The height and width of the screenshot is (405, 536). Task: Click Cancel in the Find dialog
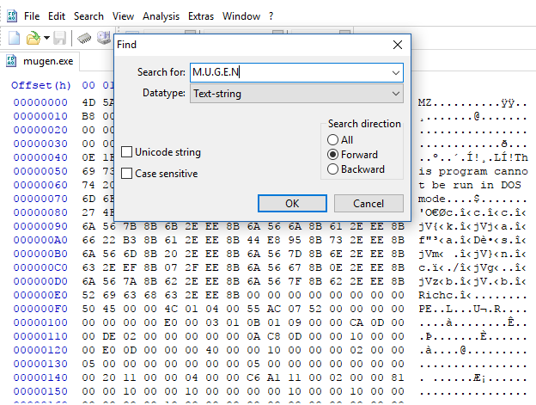pyautogui.click(x=368, y=204)
